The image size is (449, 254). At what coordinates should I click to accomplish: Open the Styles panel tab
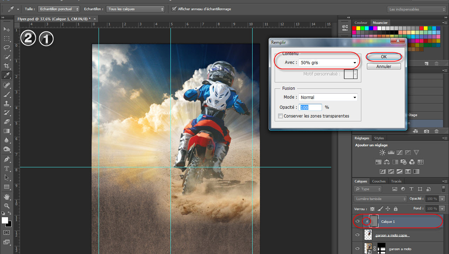click(379, 138)
